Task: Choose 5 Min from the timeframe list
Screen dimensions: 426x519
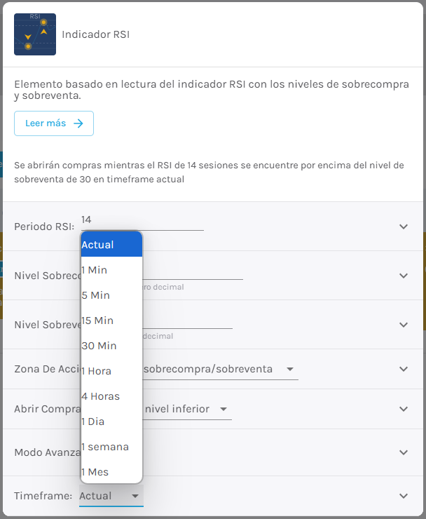Action: 111,295
